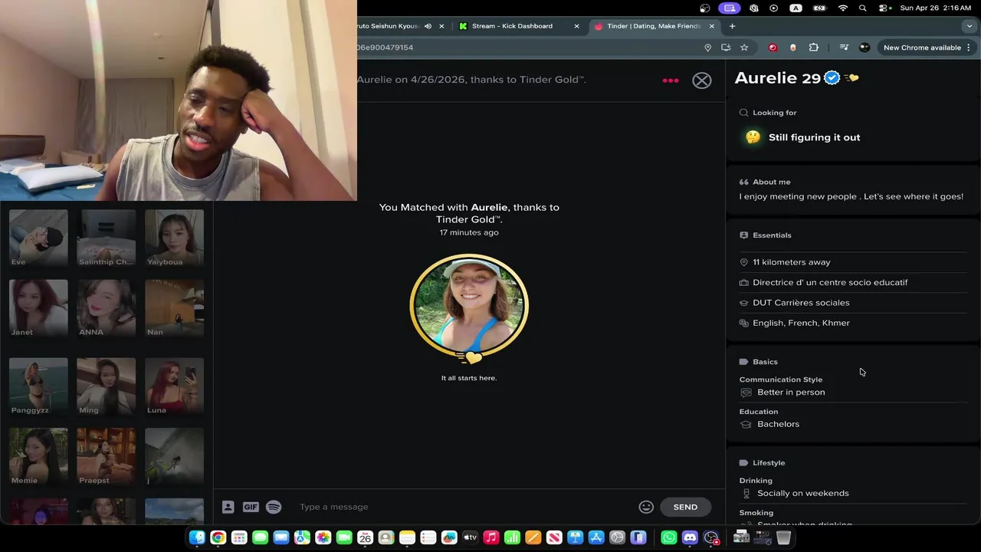Mute audio on the Seishun tab
This screenshot has height=552, width=981.
click(428, 26)
